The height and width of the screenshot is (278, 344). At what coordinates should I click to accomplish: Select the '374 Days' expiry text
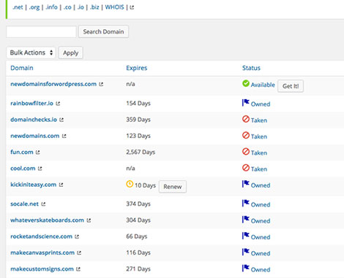pos(138,204)
